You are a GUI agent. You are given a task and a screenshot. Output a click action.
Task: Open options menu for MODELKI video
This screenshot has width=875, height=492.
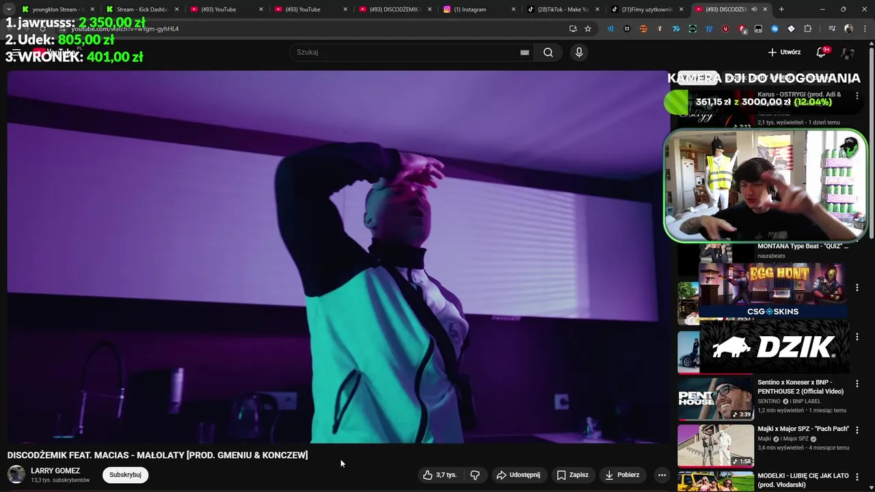[857, 477]
